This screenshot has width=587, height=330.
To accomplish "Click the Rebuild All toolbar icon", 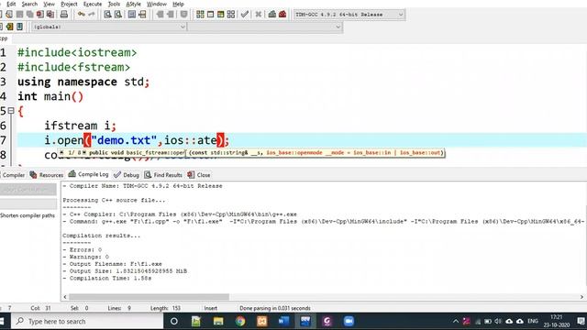I will click(x=231, y=15).
